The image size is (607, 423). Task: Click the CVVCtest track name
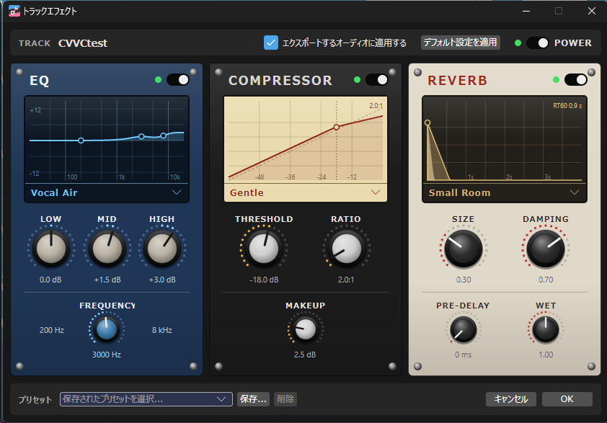pos(83,43)
